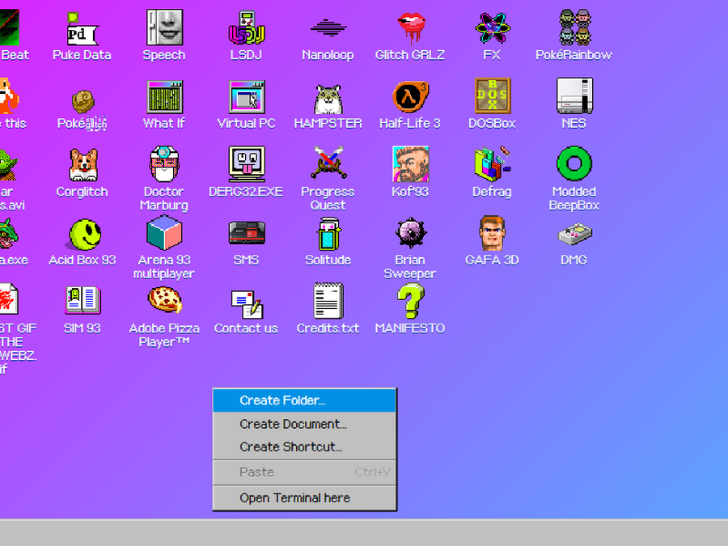Open the What If icon
Image resolution: width=728 pixels, height=546 pixels.
click(x=164, y=97)
